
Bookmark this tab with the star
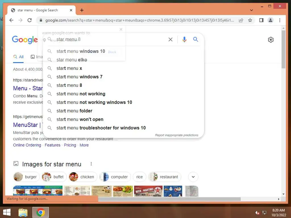click(x=250, y=20)
